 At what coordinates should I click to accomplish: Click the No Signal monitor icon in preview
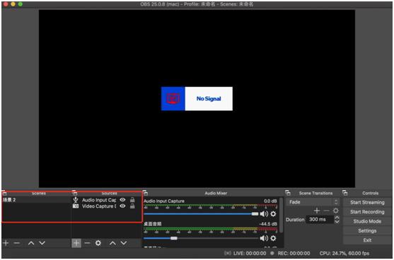tap(173, 99)
